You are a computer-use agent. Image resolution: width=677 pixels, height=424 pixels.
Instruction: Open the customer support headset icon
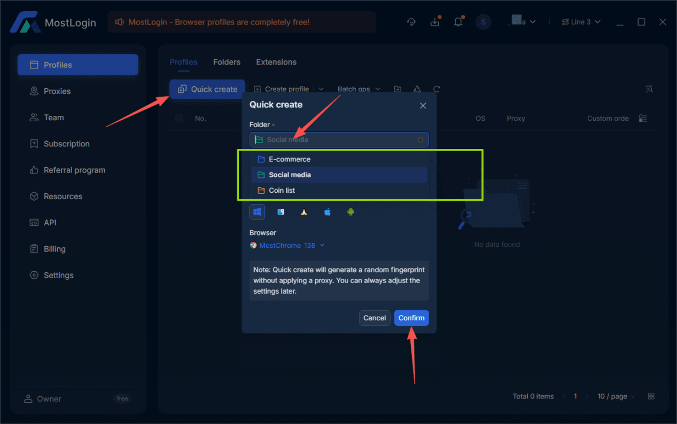pyautogui.click(x=411, y=22)
